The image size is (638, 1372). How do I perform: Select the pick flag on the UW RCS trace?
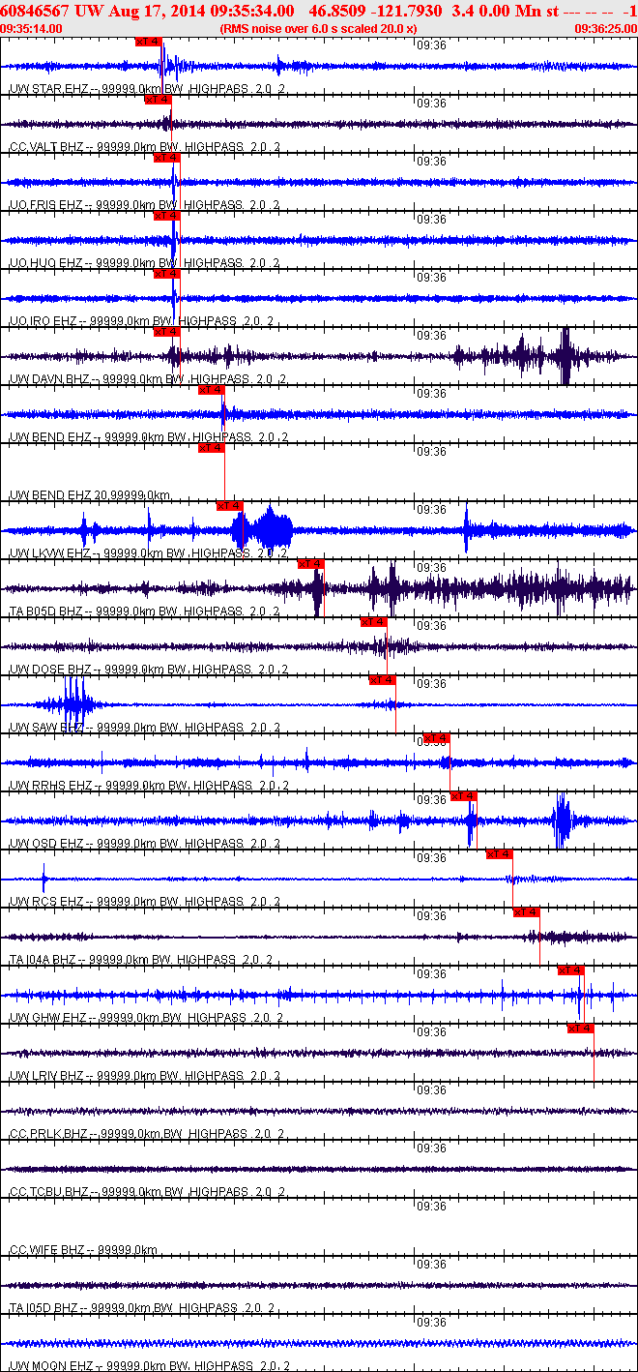(500, 854)
